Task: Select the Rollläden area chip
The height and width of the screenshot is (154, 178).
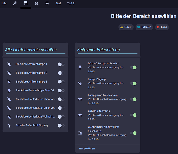Action: [x=144, y=27]
